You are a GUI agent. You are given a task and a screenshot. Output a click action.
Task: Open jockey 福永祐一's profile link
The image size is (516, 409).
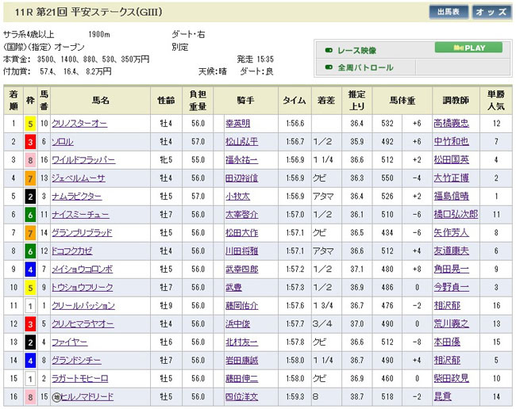[x=242, y=160]
